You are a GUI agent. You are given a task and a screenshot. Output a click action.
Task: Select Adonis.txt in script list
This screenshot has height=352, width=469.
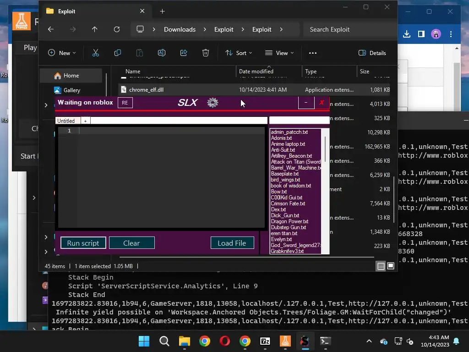click(281, 138)
